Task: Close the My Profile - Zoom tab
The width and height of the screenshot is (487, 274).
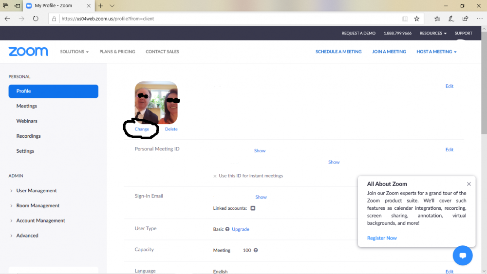Action: 89,5
